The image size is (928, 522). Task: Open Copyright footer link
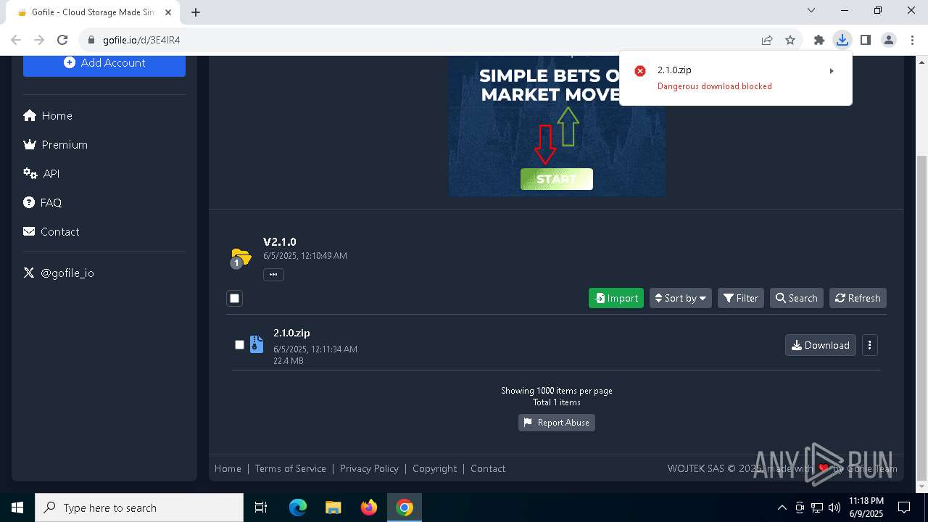(x=435, y=468)
